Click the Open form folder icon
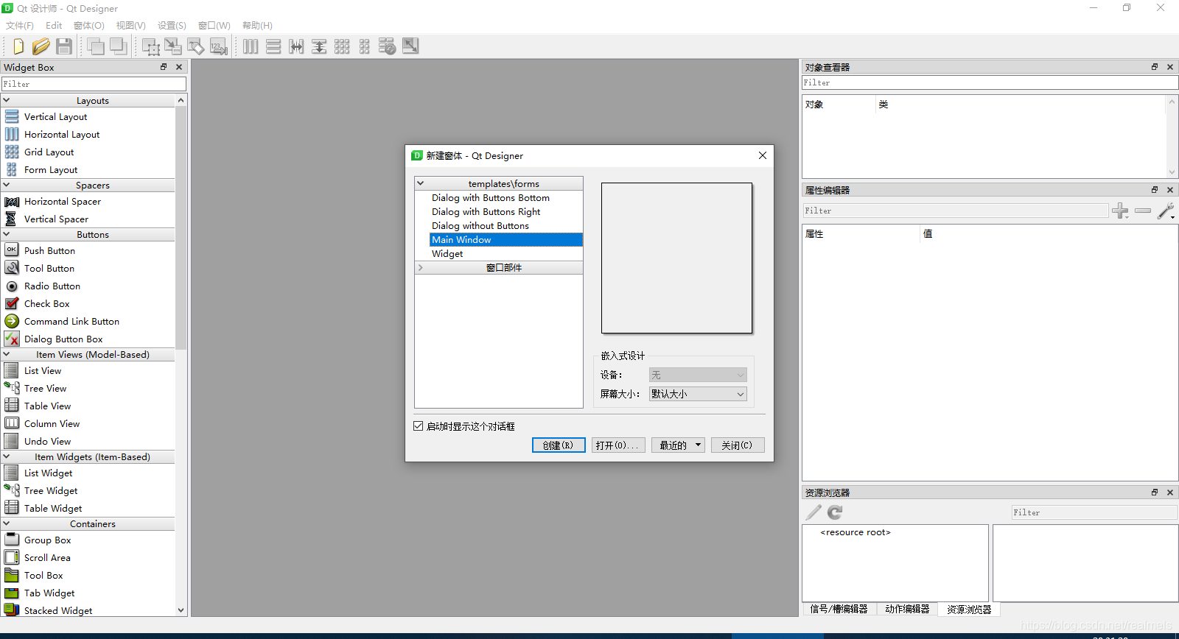Screen dimensions: 1179x639 click(x=41, y=46)
